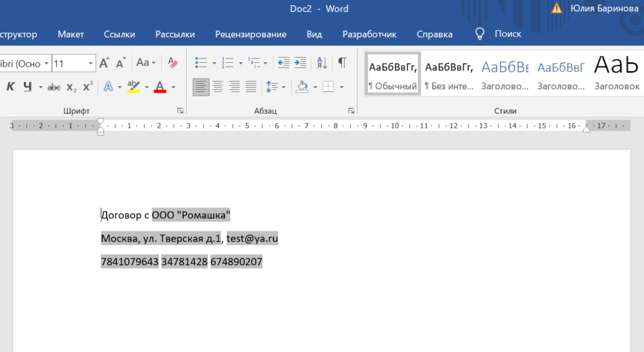
Task: Click the account warning triangle icon
Action: pos(557,8)
